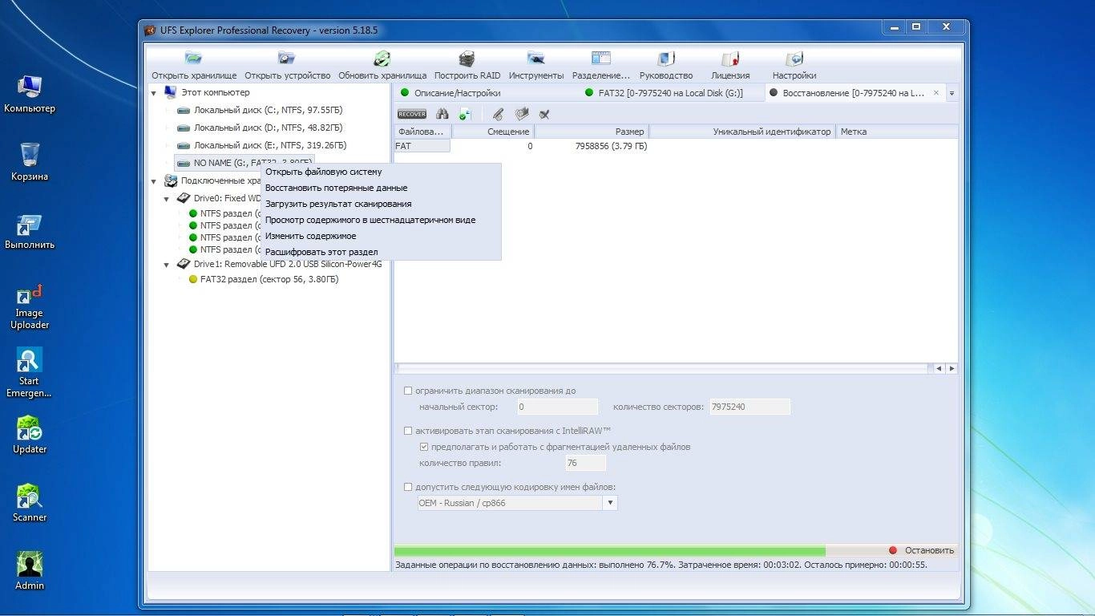Collapse the Этот компьютер tree node
The image size is (1095, 616).
point(154,92)
